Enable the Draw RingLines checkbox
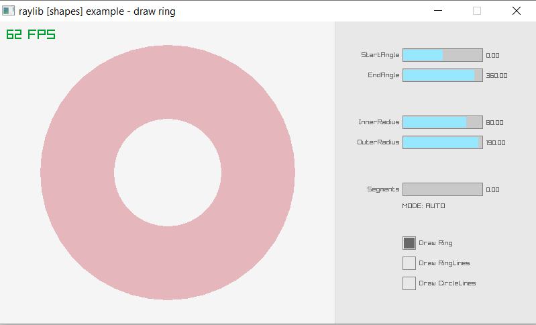 [x=409, y=263]
